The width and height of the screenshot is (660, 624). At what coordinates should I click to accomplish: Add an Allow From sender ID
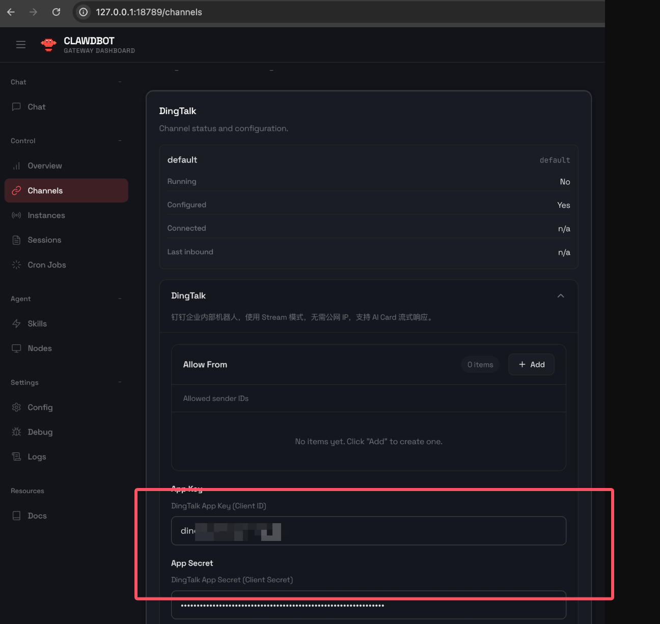click(531, 365)
